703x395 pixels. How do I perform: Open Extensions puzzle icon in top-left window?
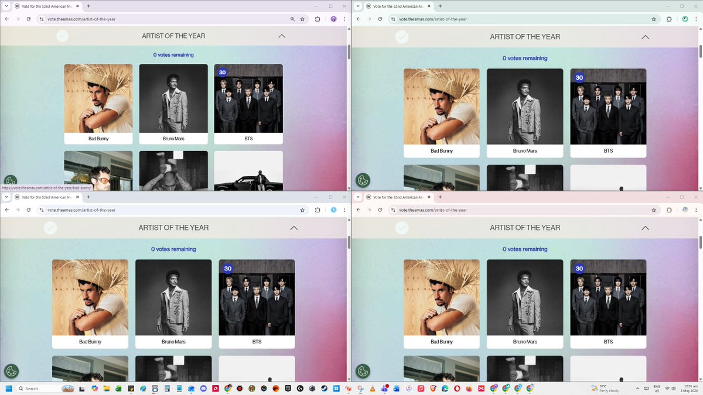[318, 19]
